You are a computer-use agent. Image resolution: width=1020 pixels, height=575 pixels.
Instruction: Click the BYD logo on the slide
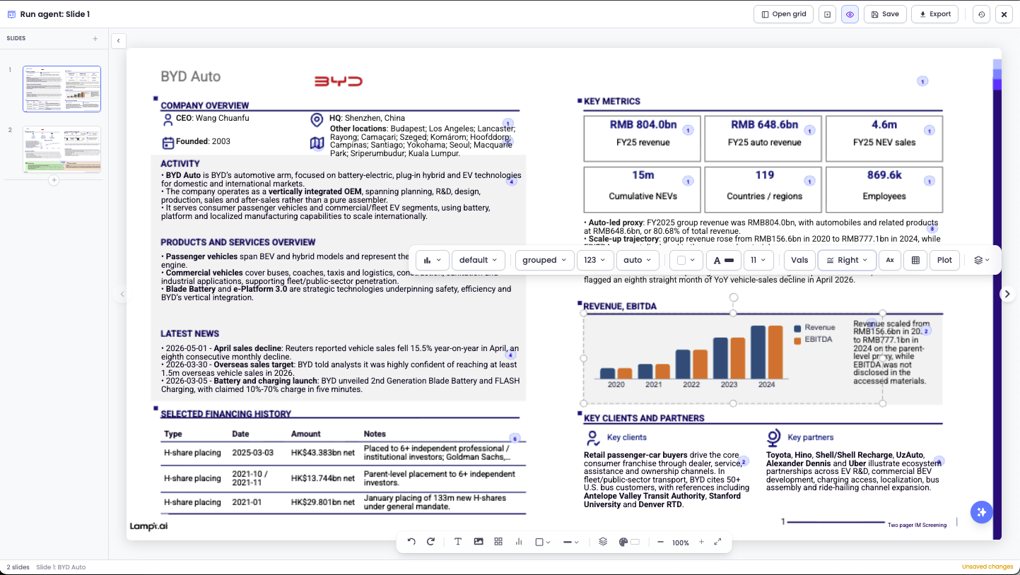(x=339, y=81)
